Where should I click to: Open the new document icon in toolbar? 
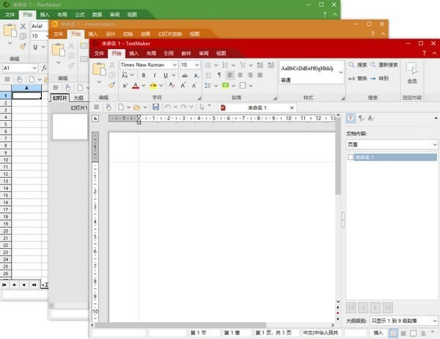(x=122, y=108)
